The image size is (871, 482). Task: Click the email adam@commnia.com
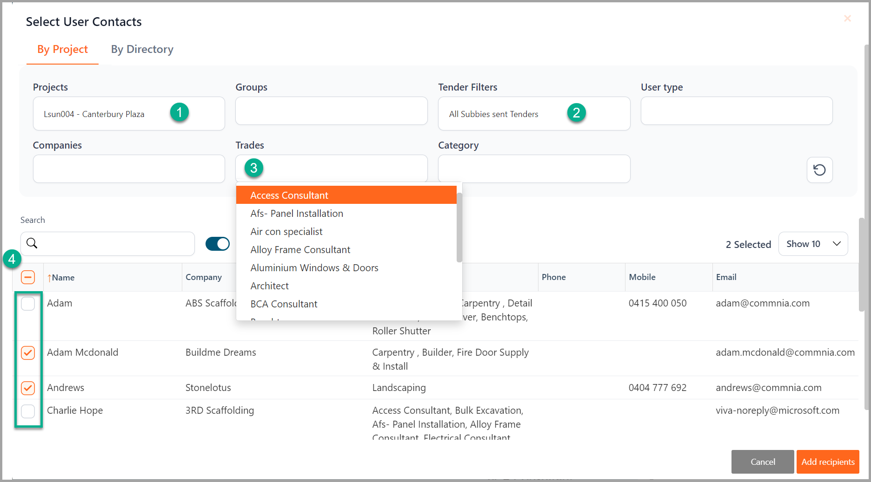(763, 303)
